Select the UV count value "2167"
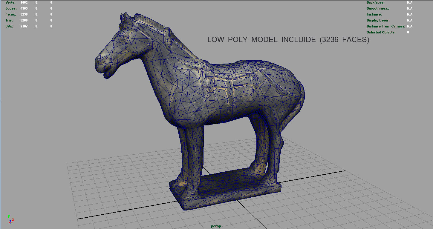Image resolution: width=433 pixels, height=229 pixels. pyautogui.click(x=24, y=26)
